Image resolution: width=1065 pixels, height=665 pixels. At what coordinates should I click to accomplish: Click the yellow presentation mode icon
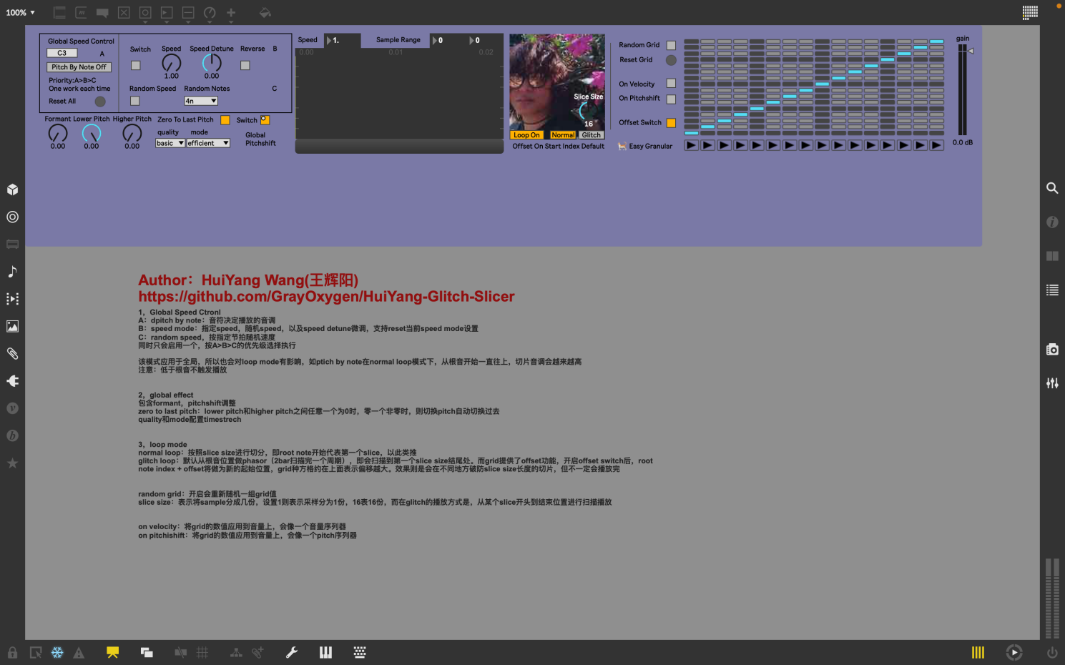pyautogui.click(x=112, y=652)
